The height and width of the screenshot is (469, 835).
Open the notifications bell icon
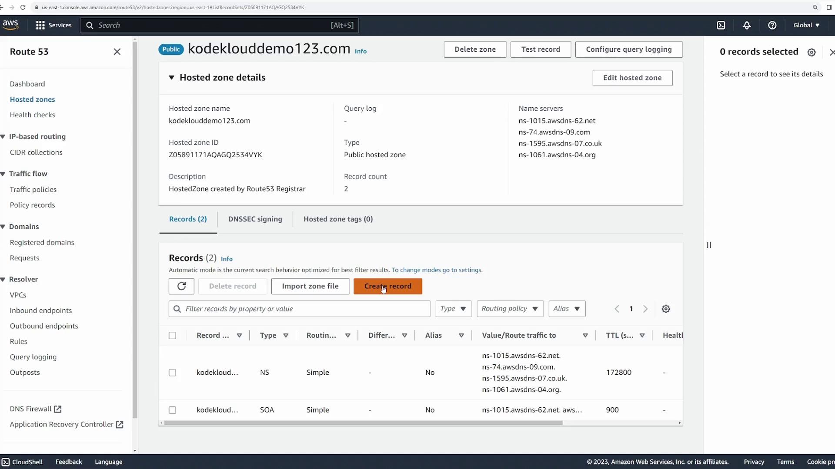747,25
